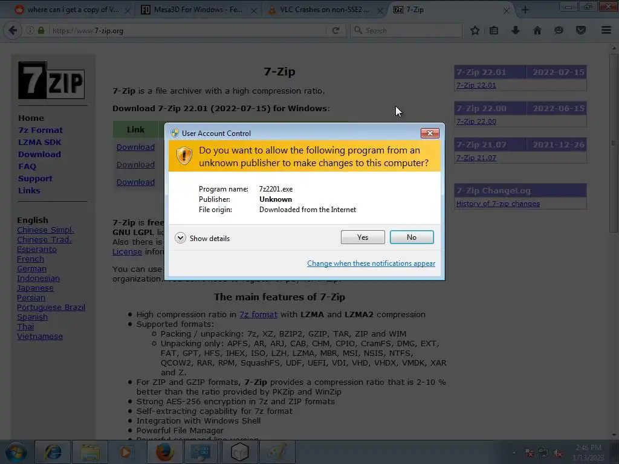Click the taskbar clock showing 2:46 PM
Image resolution: width=619 pixels, height=464 pixels.
[x=588, y=453]
